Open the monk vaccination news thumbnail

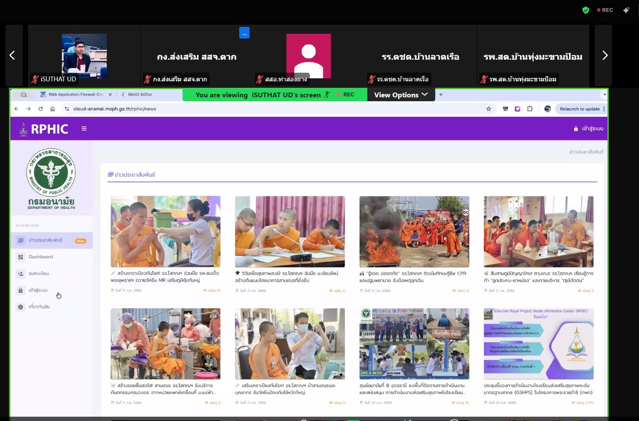[x=165, y=231]
